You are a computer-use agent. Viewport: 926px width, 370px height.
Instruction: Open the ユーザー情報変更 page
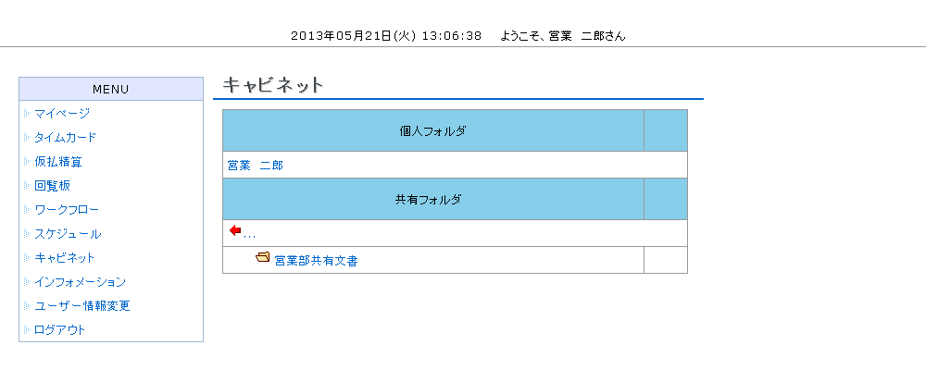tap(82, 305)
